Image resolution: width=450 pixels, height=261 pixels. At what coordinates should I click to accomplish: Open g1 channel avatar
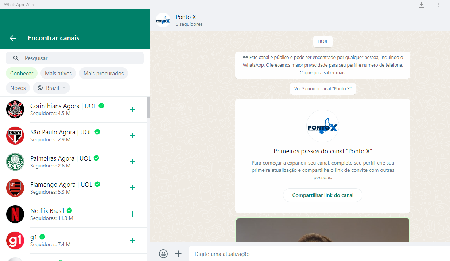click(x=15, y=240)
